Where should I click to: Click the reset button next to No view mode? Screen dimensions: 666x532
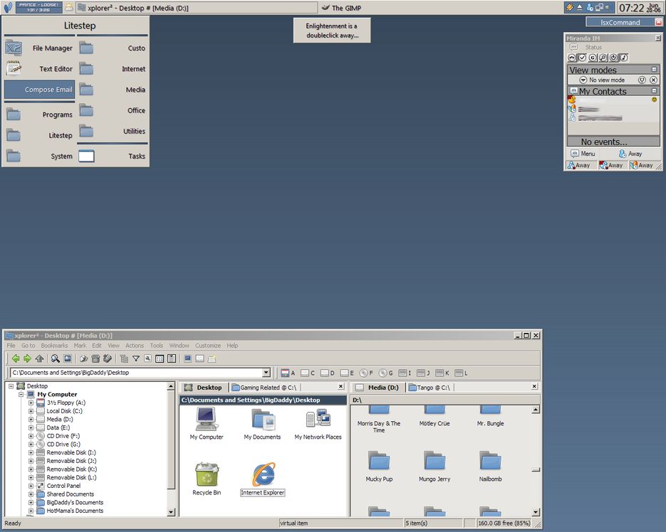[642, 80]
